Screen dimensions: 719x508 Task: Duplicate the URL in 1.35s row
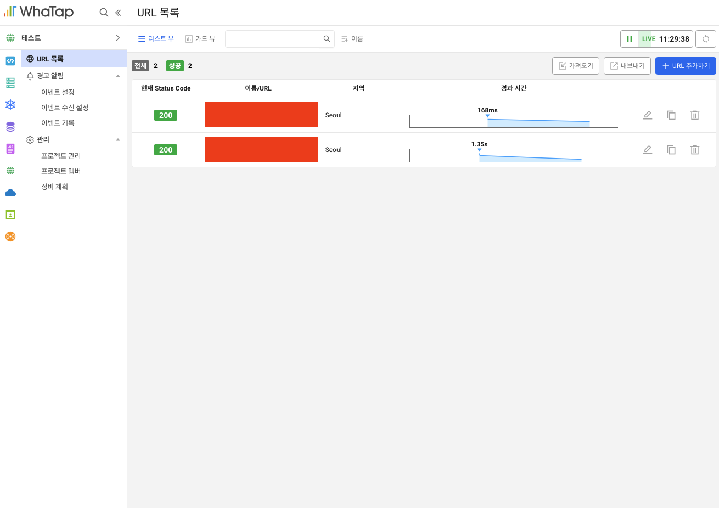click(671, 150)
